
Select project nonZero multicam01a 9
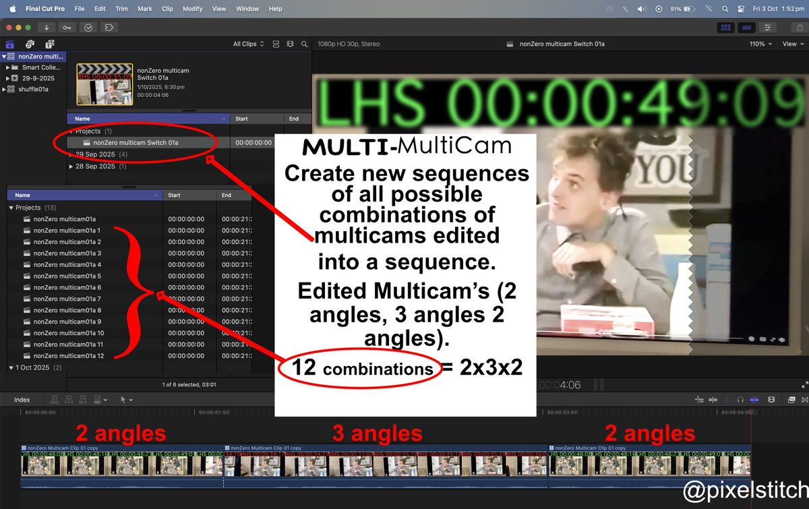point(67,322)
